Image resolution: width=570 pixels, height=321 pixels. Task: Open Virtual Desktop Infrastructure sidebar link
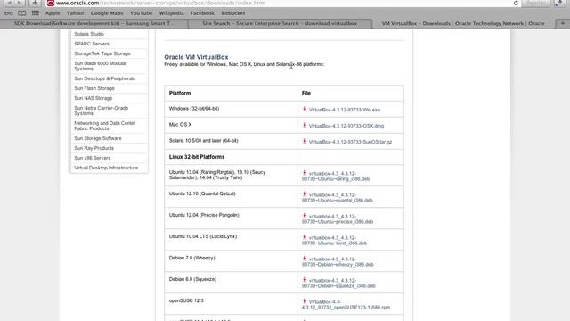[x=106, y=168]
